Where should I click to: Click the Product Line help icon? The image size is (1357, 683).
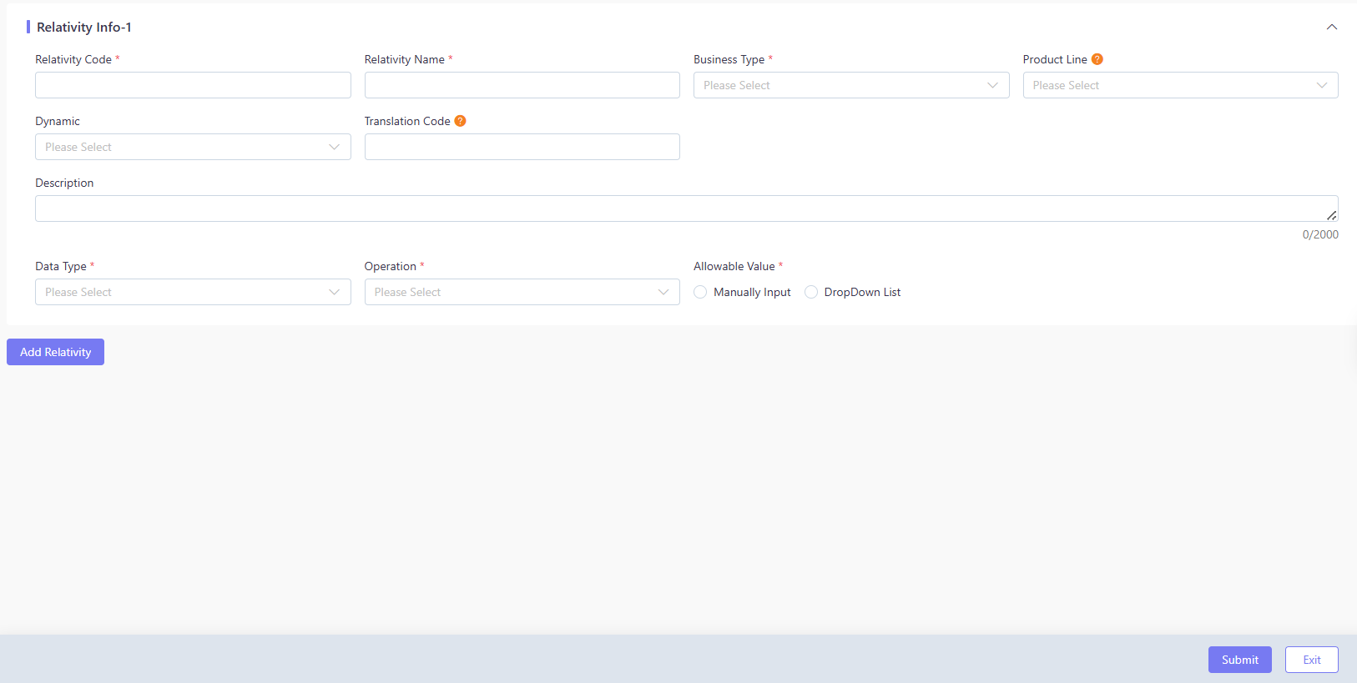1097,59
